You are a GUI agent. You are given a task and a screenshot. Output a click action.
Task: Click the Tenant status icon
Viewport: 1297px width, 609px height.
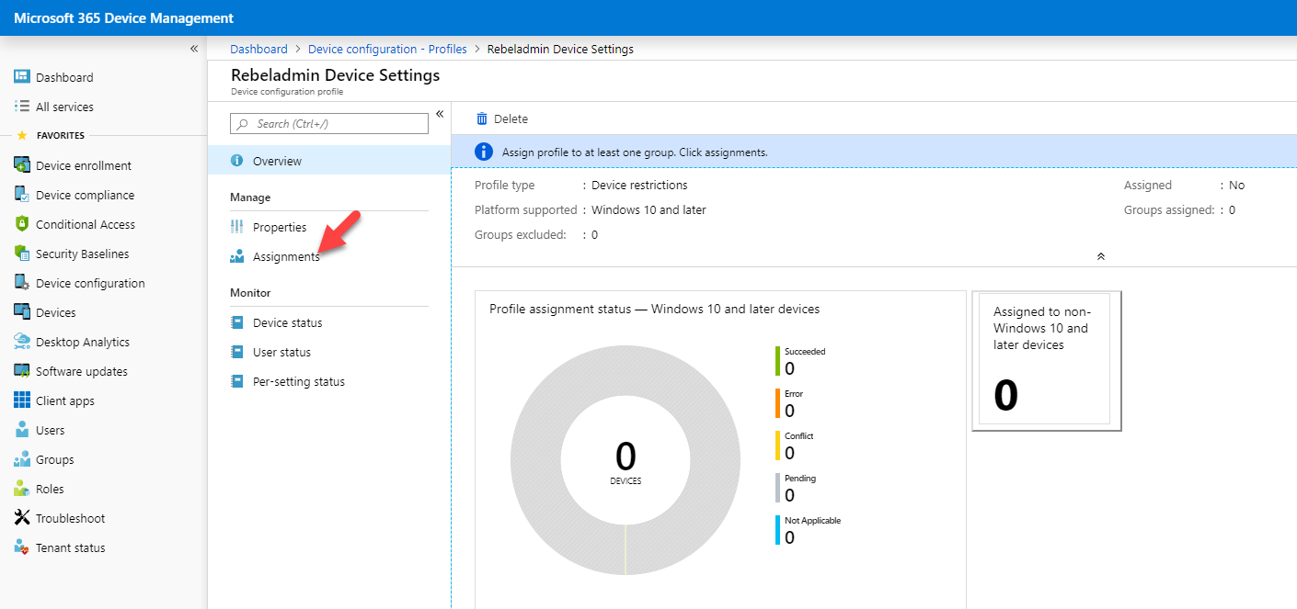click(x=22, y=547)
